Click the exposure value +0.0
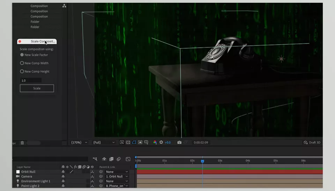 click(x=168, y=143)
